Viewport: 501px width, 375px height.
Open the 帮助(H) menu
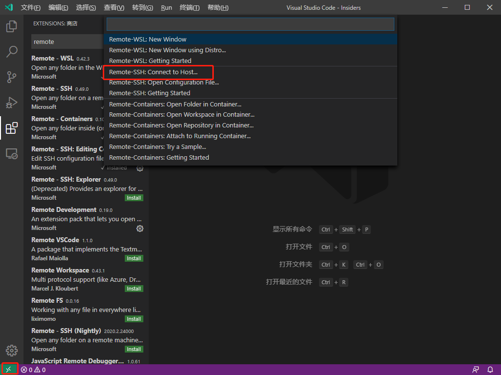click(x=218, y=8)
